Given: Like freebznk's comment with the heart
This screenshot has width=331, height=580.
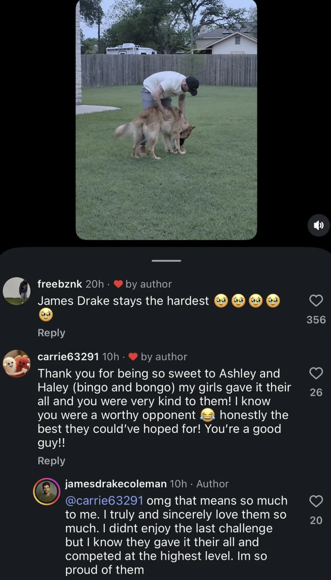Looking at the screenshot, I should (316, 300).
